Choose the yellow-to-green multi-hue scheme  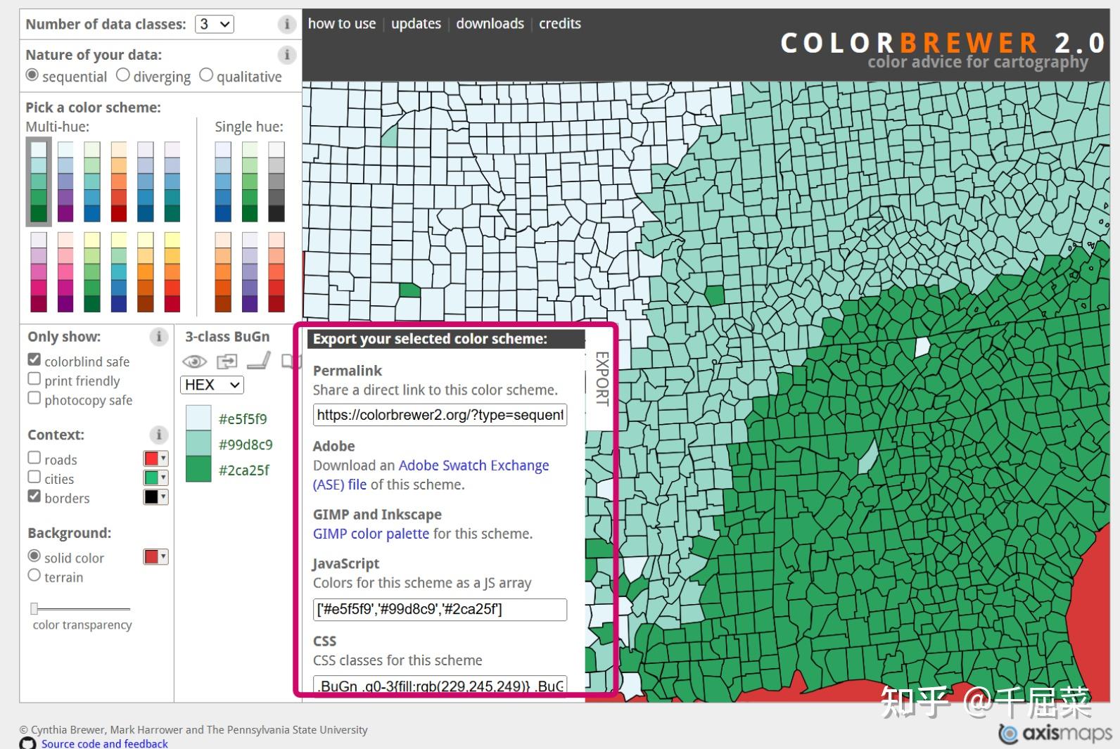click(x=92, y=271)
